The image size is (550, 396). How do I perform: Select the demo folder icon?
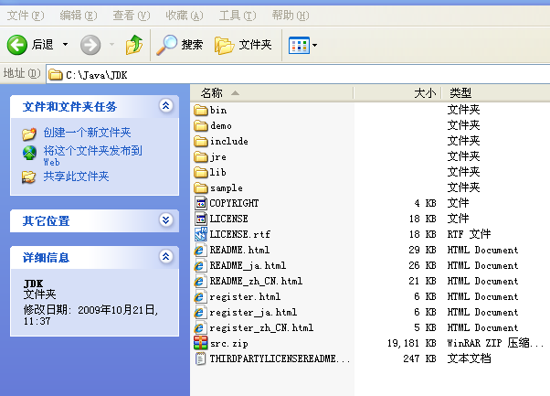click(201, 125)
